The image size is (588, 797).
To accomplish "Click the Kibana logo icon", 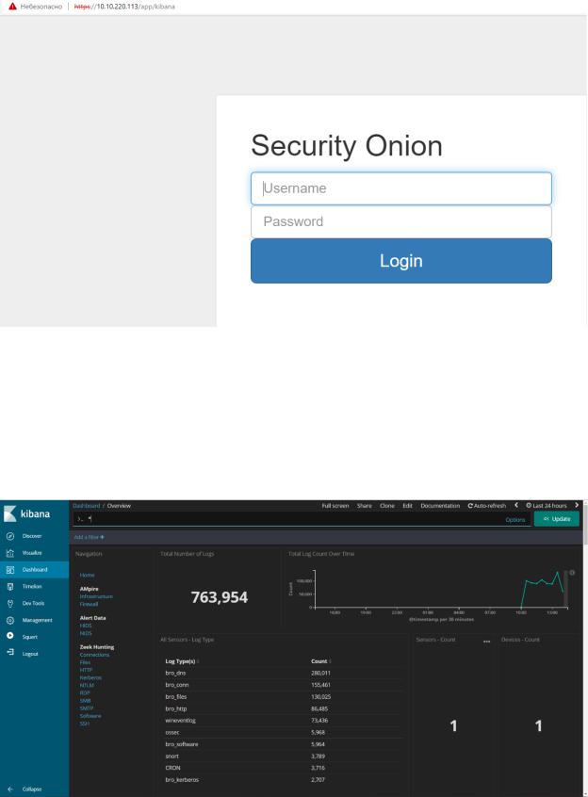I will click(9, 513).
